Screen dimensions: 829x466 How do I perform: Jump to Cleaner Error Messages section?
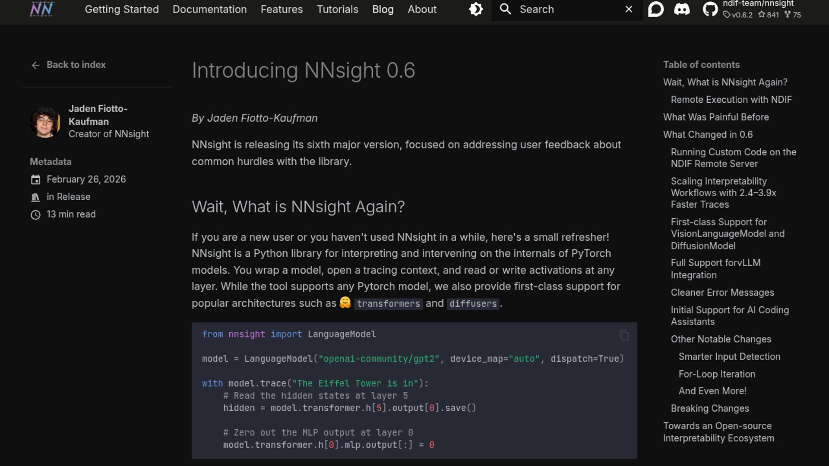pos(722,293)
